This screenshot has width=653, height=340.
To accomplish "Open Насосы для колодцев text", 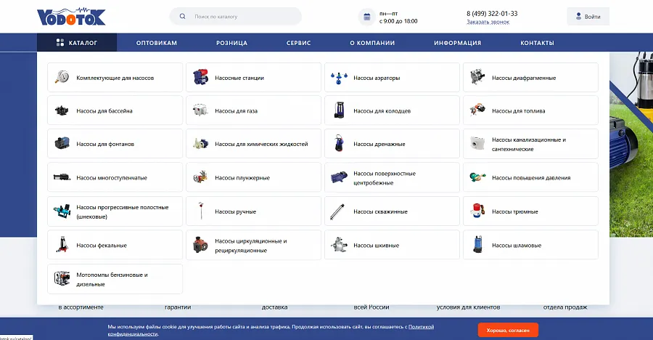I will tap(382, 110).
